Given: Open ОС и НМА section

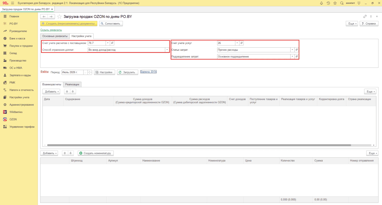Looking at the screenshot, I should coord(16,68).
